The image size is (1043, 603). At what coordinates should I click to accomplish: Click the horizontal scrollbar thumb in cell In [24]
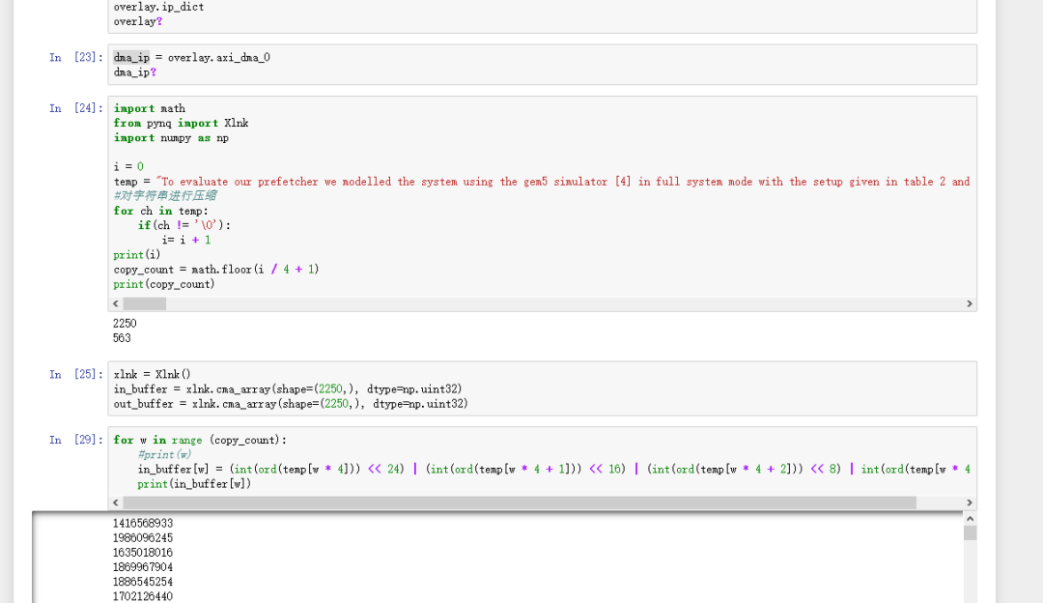tap(143, 303)
